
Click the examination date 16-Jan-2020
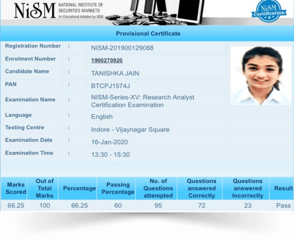tap(109, 142)
